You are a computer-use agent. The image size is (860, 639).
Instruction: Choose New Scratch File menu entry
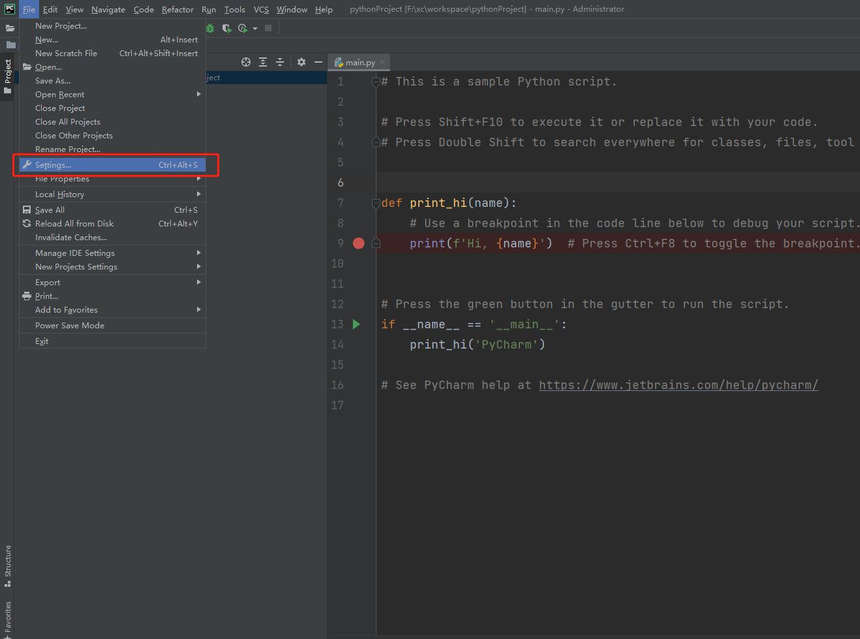[x=113, y=54]
